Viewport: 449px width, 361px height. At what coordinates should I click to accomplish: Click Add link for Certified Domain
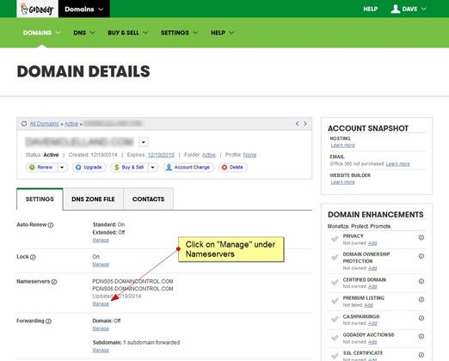(372, 286)
